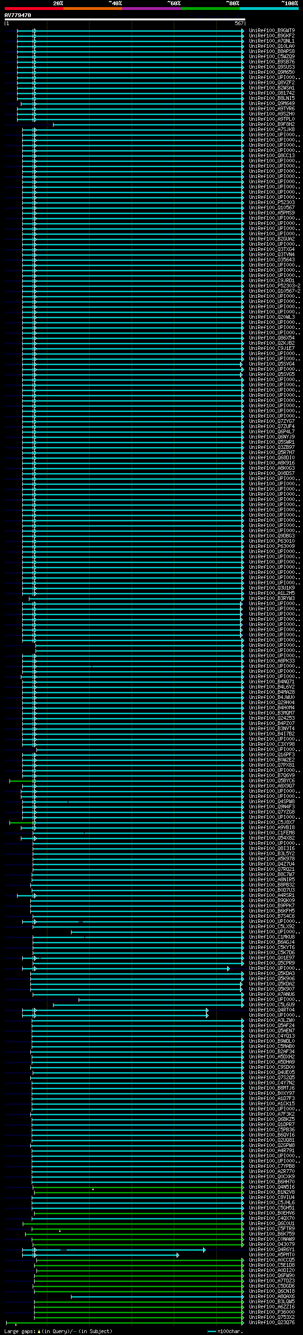Click the cyan ~100% identity legend segment
This screenshot has height=1335, width=303.
[269, 9]
